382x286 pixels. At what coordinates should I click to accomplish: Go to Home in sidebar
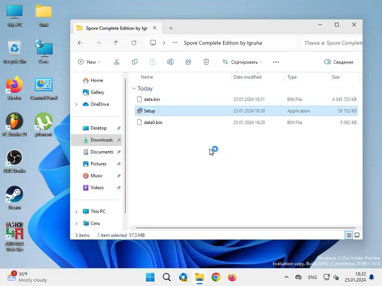pyautogui.click(x=97, y=80)
